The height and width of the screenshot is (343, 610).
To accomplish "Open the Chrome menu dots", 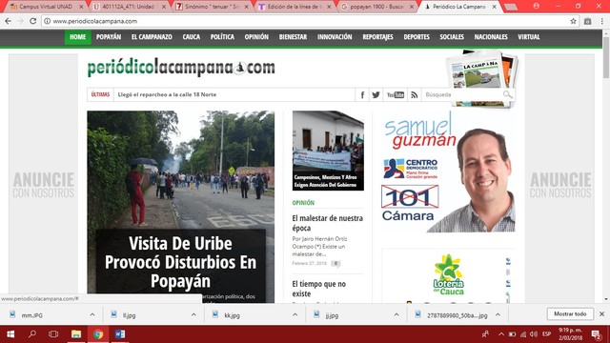I will (601, 21).
